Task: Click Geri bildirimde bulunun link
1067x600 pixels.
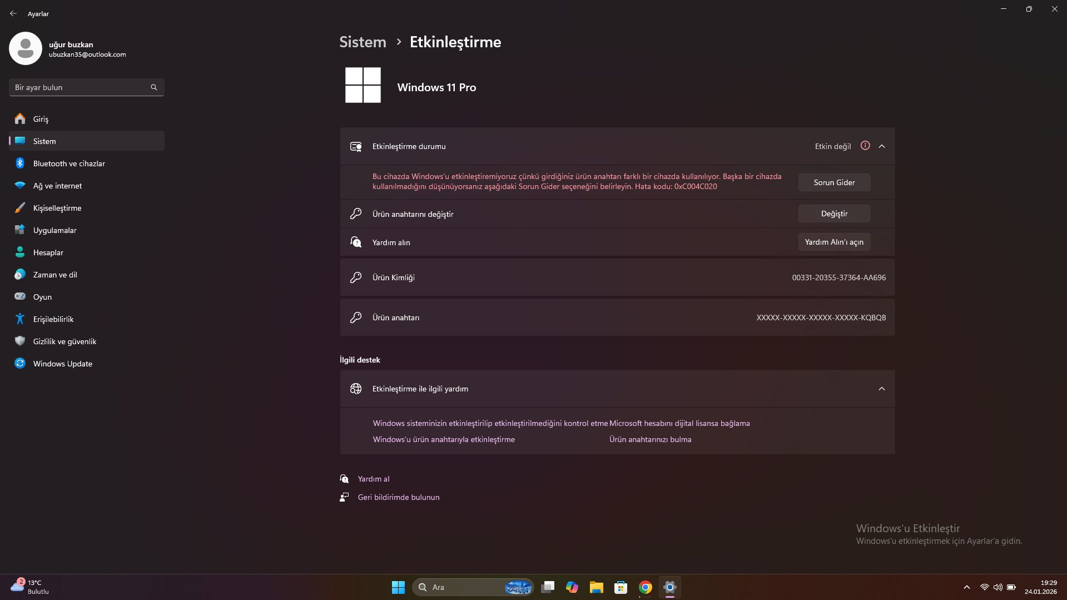Action: (399, 497)
